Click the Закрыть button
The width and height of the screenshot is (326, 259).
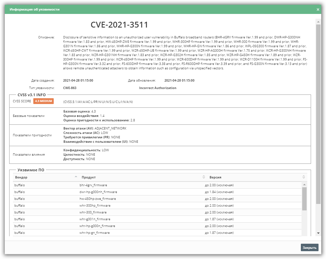(x=309, y=247)
